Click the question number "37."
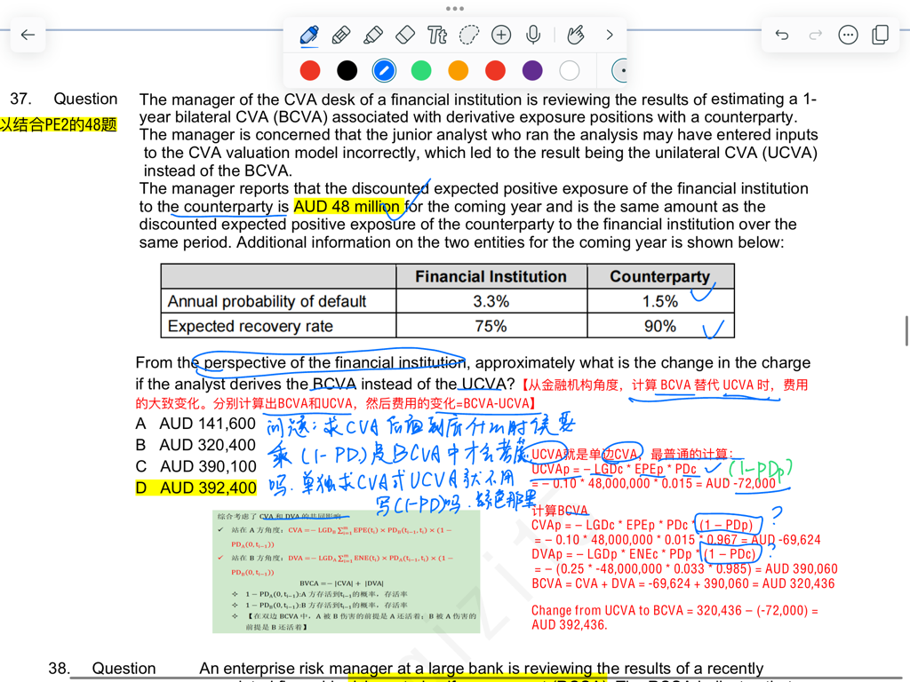 pyautogui.click(x=21, y=99)
